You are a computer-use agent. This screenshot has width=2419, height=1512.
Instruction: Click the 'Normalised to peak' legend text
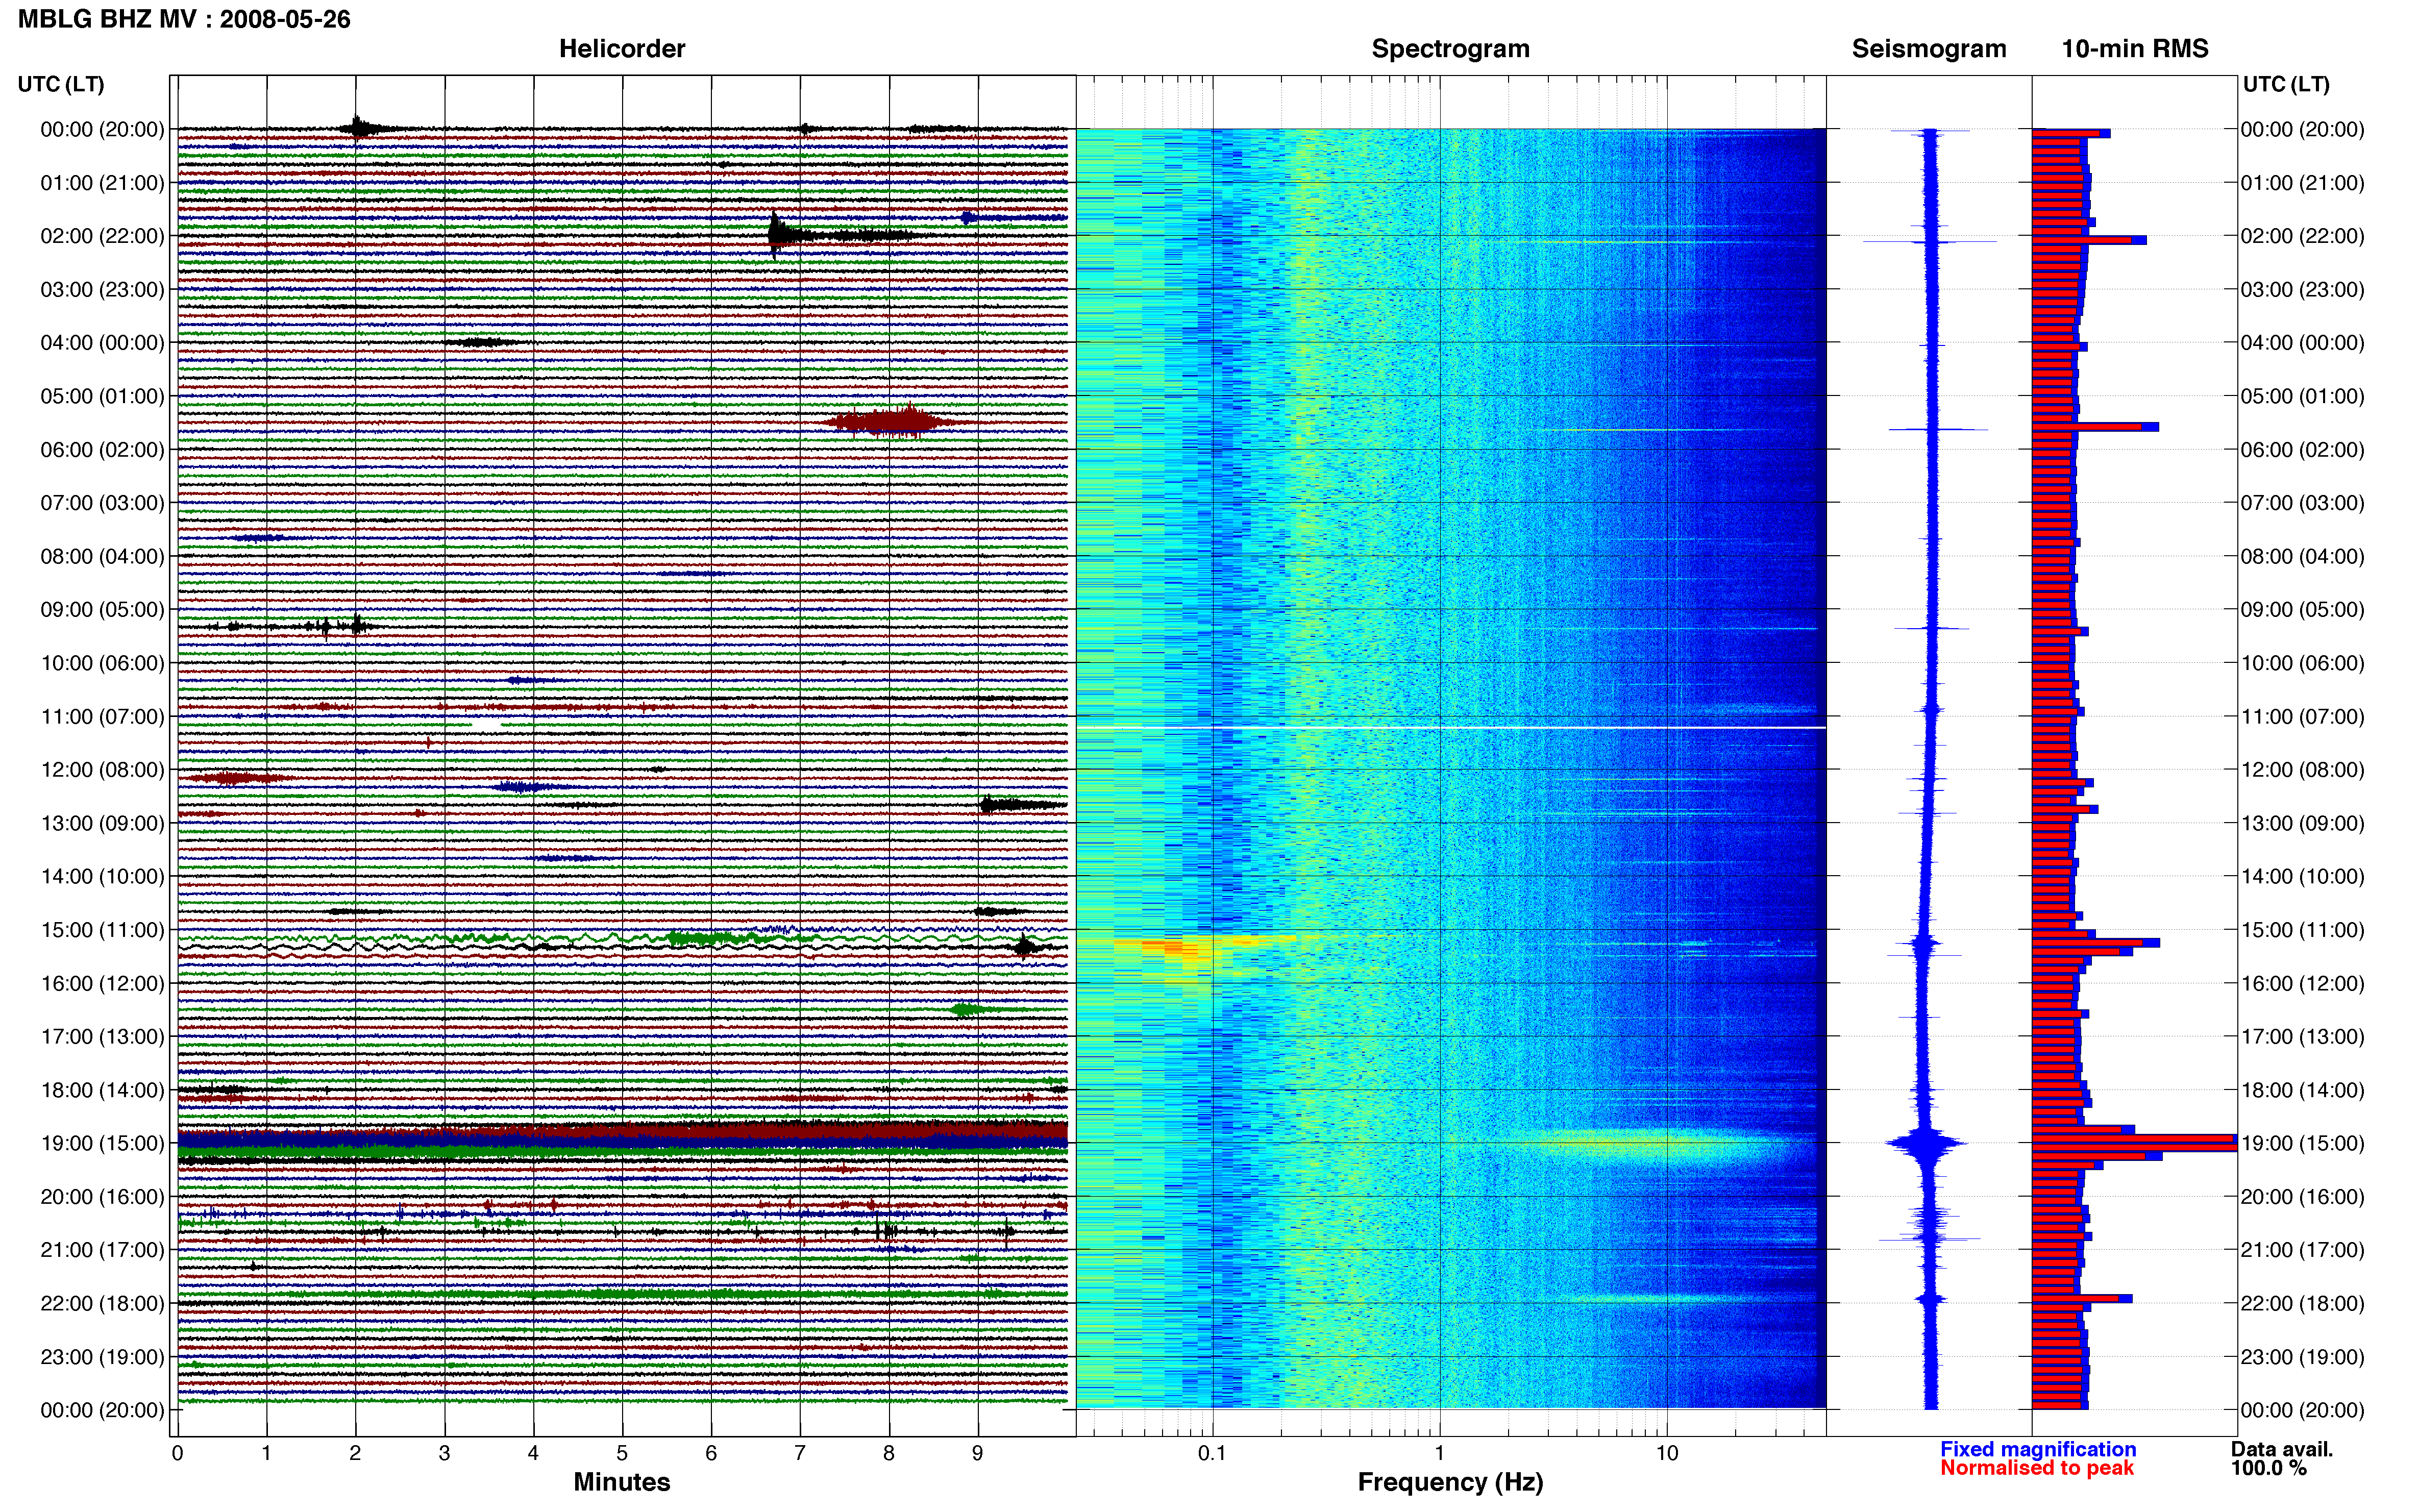2037,1468
